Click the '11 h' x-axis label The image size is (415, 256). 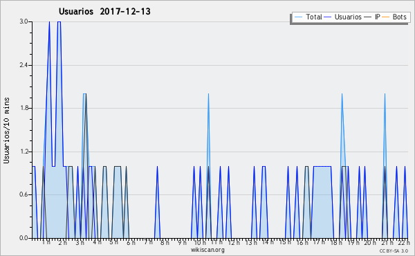[216, 242]
